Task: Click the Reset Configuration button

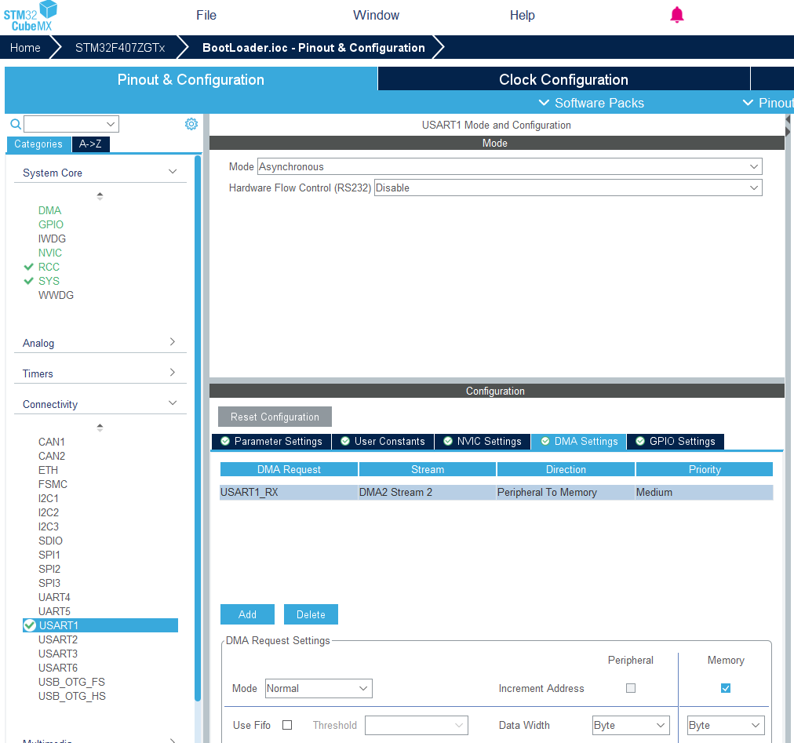Action: pyautogui.click(x=275, y=417)
